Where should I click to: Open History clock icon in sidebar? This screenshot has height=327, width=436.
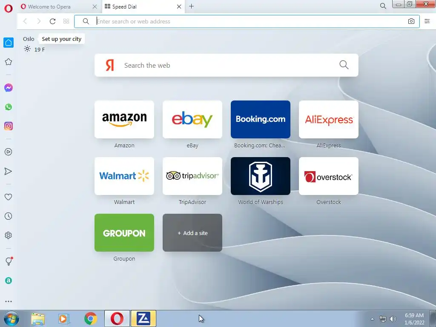[9, 216]
